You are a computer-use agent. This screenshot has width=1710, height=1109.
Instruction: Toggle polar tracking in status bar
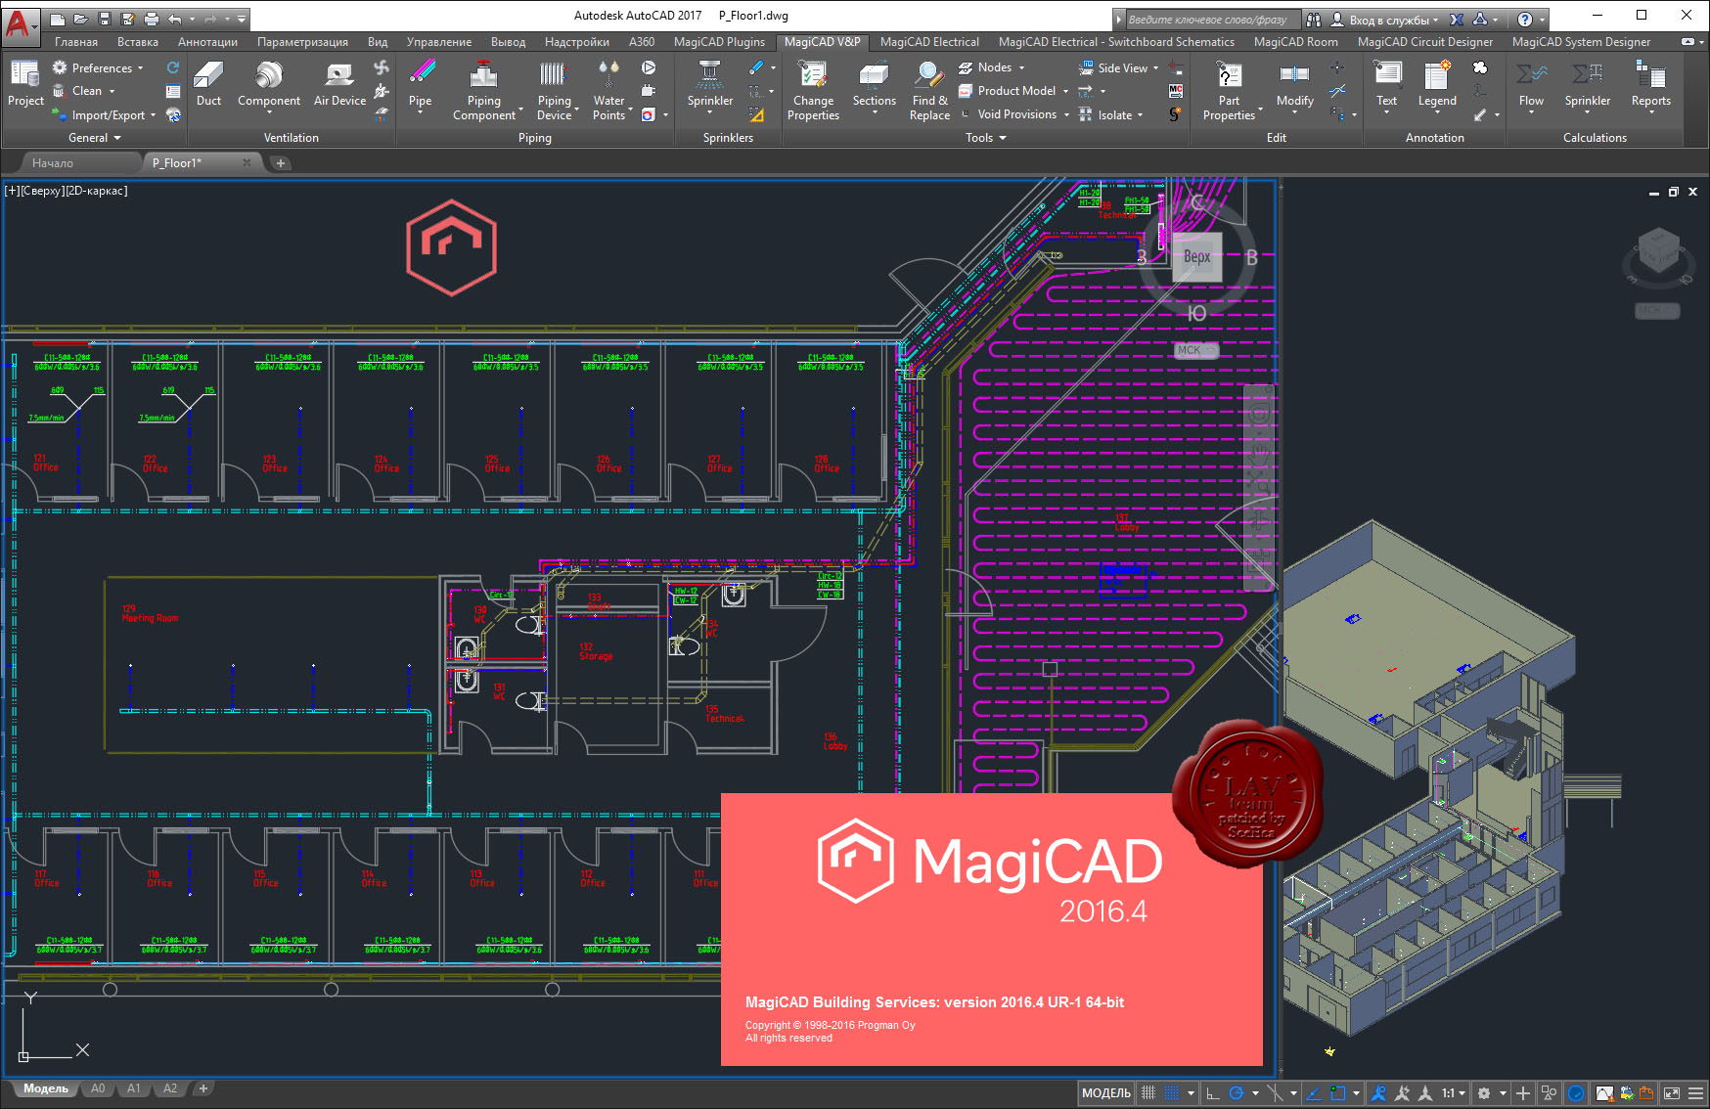[x=1237, y=1093]
